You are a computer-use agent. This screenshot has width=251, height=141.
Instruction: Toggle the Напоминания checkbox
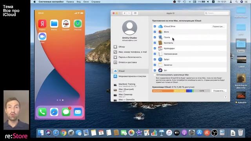pos(155,54)
